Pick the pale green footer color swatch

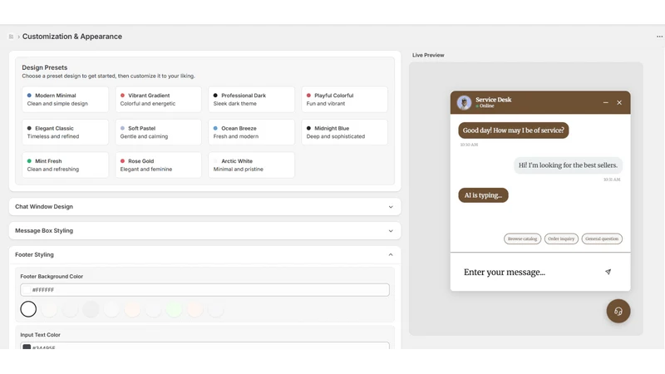pos(174,309)
